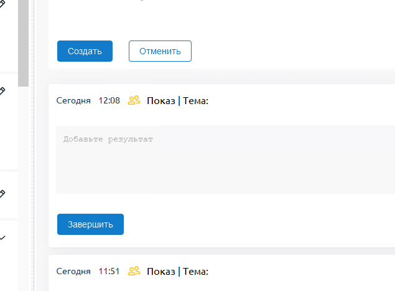Focus the Добавьте результат text field
Viewport: 395px width, 291px height.
pos(224,160)
